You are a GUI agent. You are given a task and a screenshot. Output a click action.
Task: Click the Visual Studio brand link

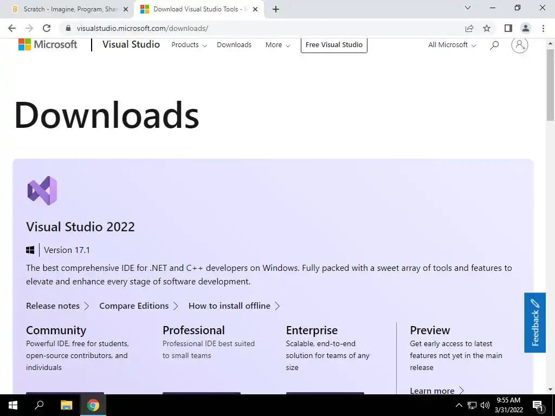(x=131, y=44)
